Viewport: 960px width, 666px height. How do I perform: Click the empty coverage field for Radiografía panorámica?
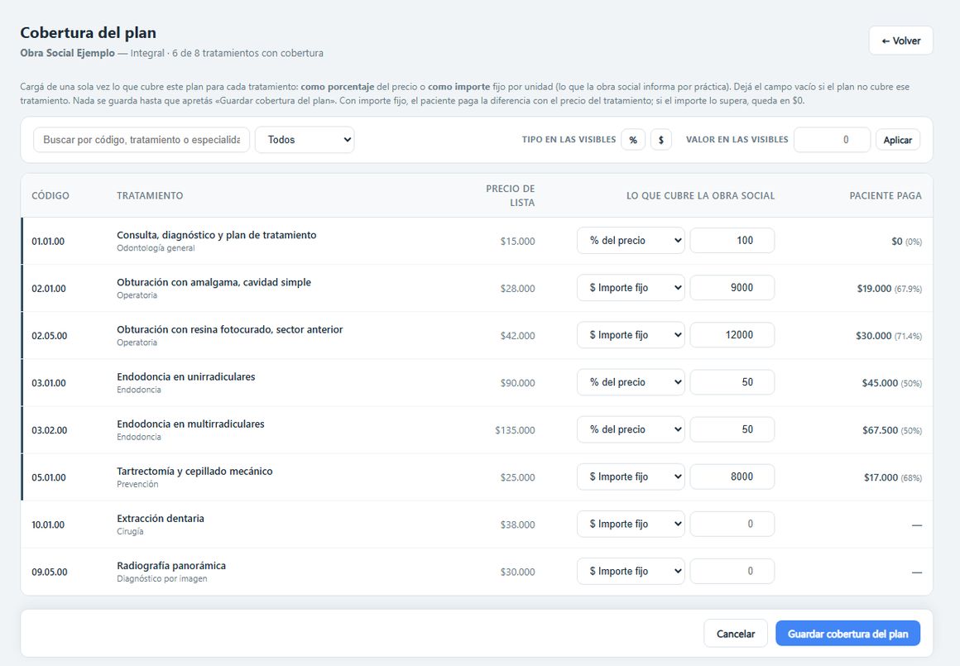pyautogui.click(x=732, y=571)
